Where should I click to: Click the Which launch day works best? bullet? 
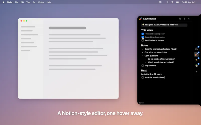tap(161, 62)
